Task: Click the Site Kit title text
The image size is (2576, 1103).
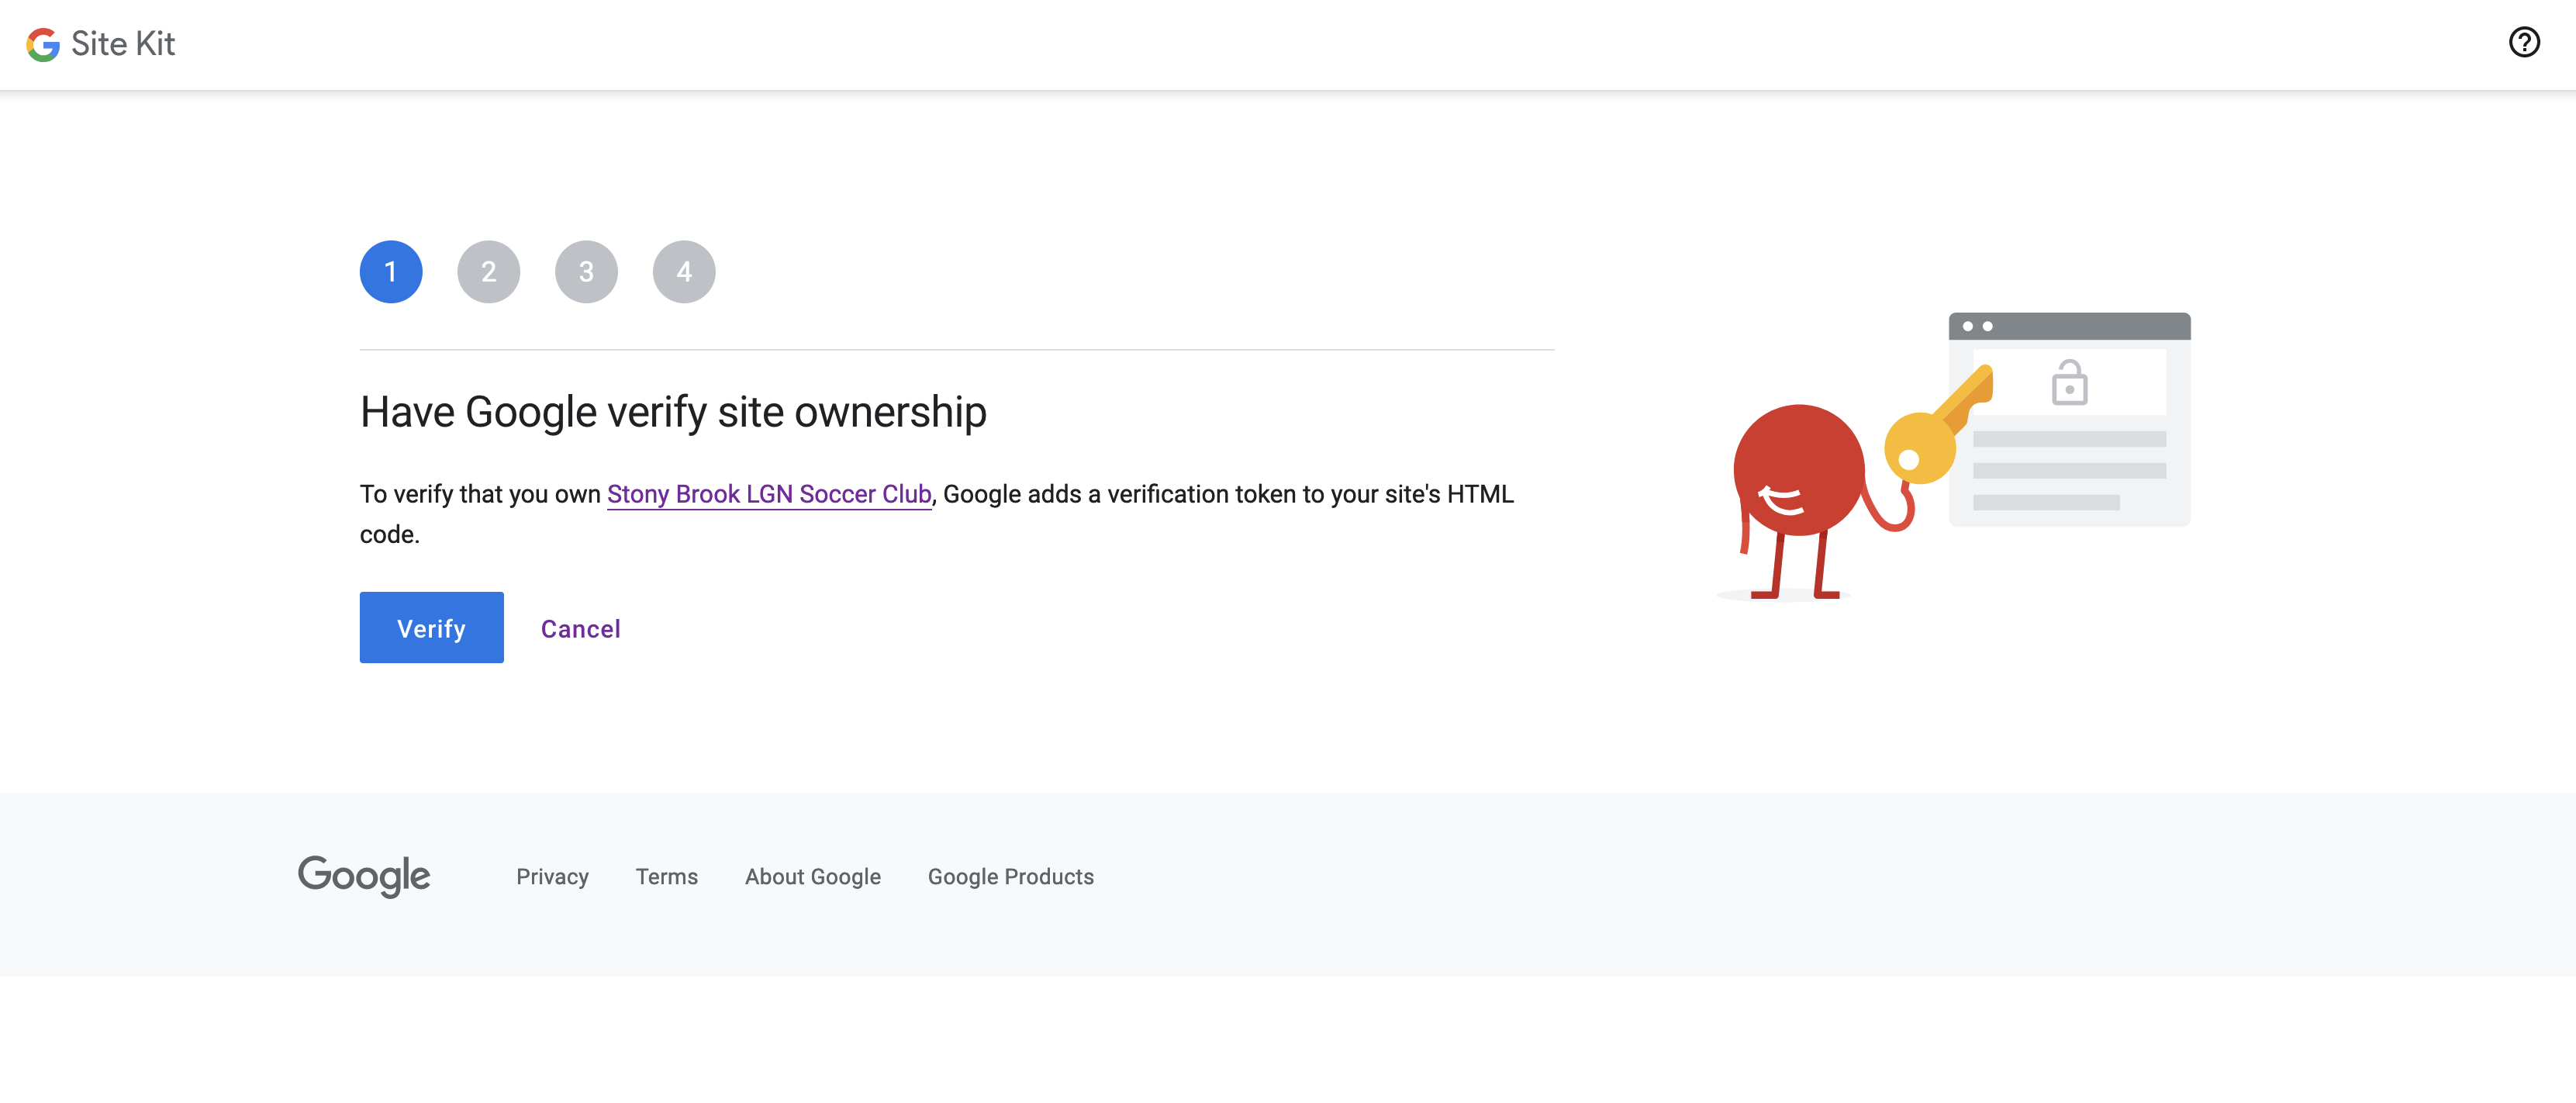Action: (123, 44)
